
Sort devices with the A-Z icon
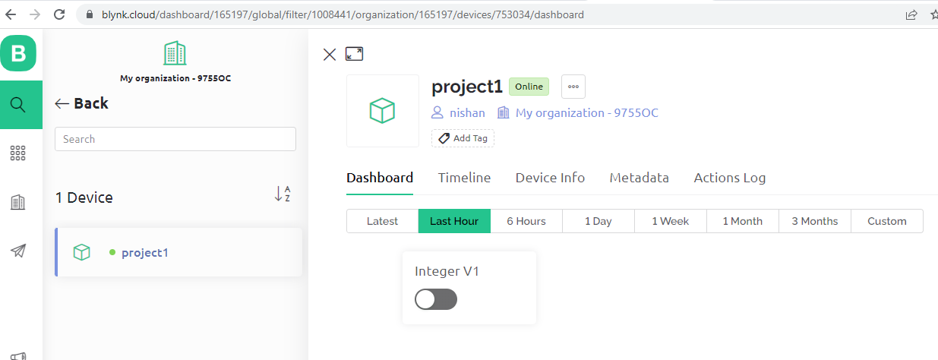pos(282,194)
